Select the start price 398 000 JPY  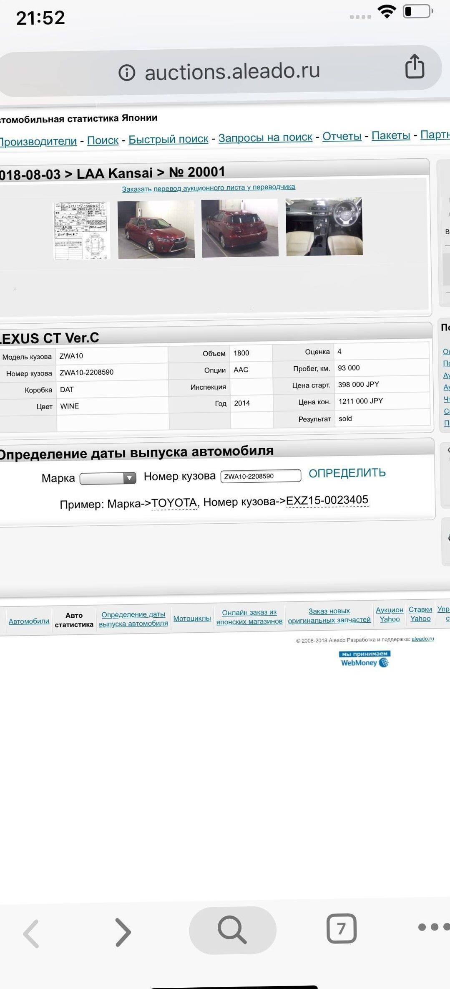359,384
